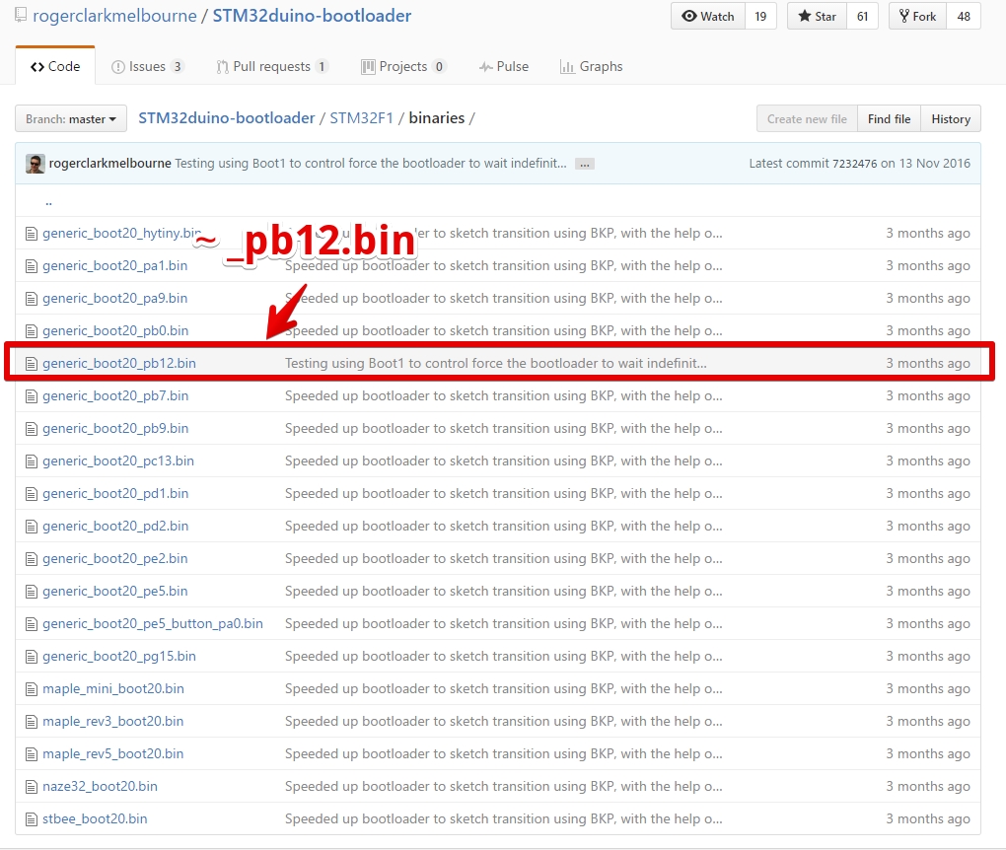
Task: Go up to parent directory link
Action: 48,201
